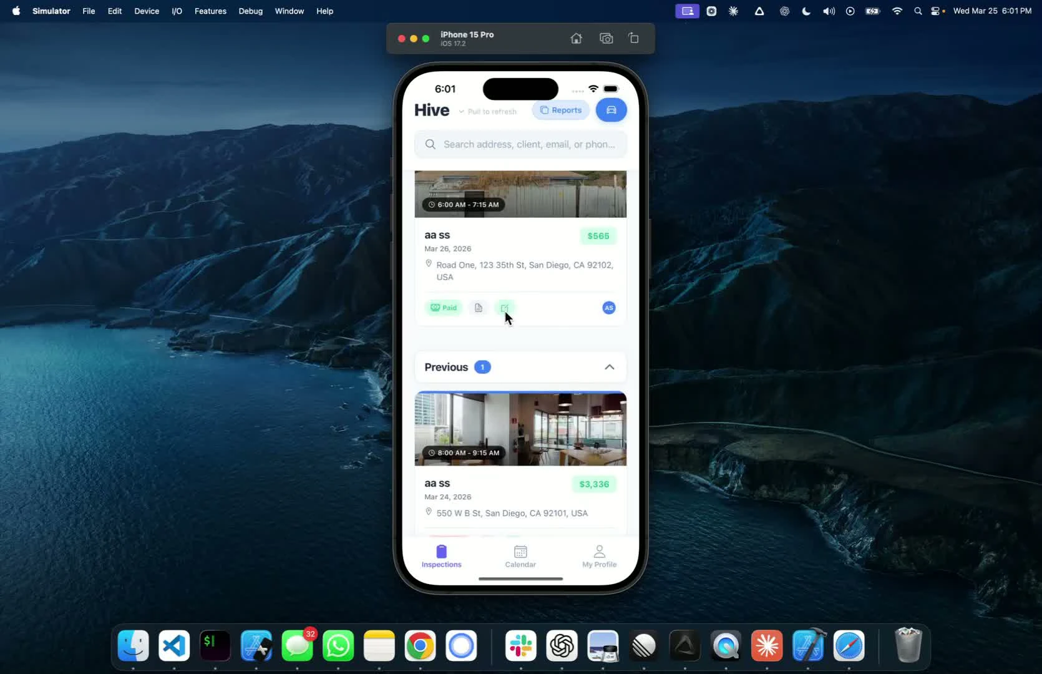Open the ChatGPT menu bar icon

coord(784,11)
